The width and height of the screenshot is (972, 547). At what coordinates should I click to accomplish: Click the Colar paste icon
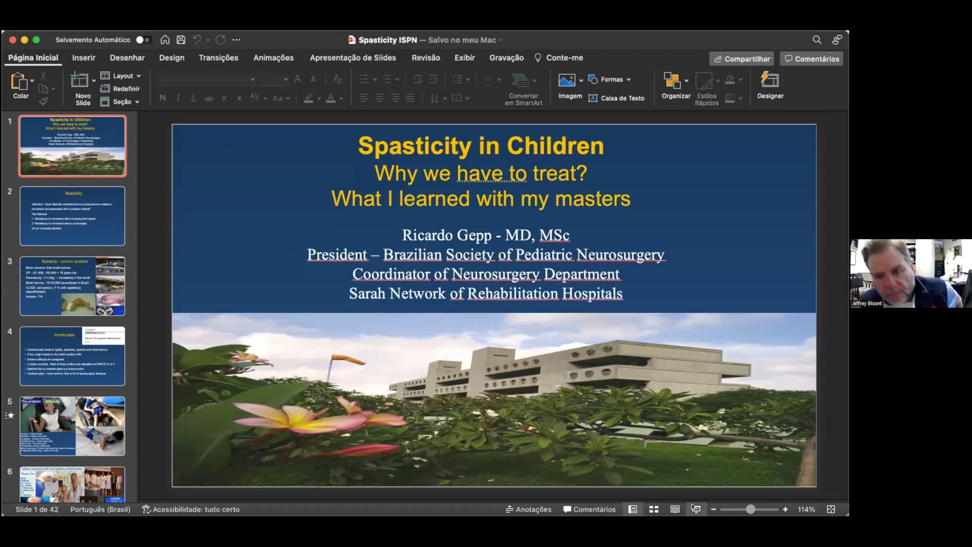(x=19, y=81)
